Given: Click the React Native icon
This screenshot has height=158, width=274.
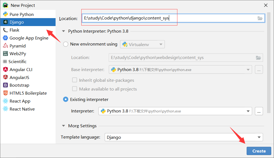Looking at the screenshot, I should [x=5, y=109].
